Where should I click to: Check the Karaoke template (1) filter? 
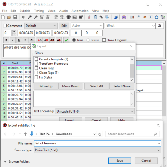pyautogui.click(x=36, y=59)
